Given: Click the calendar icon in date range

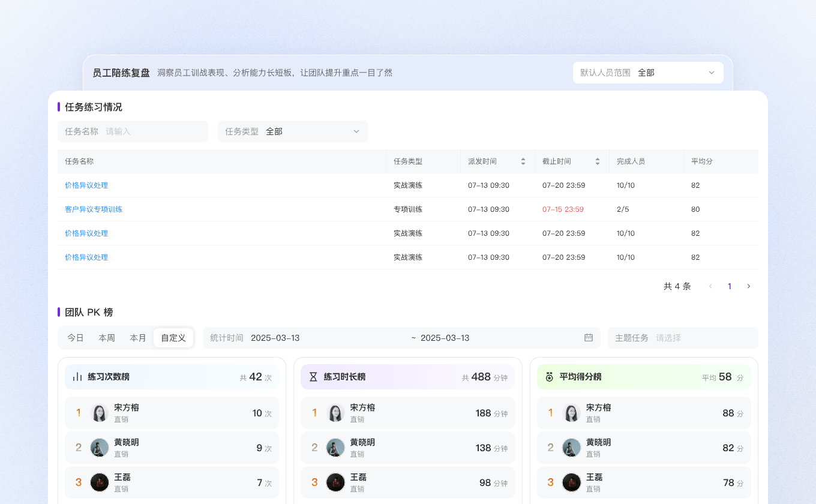Looking at the screenshot, I should tap(589, 338).
